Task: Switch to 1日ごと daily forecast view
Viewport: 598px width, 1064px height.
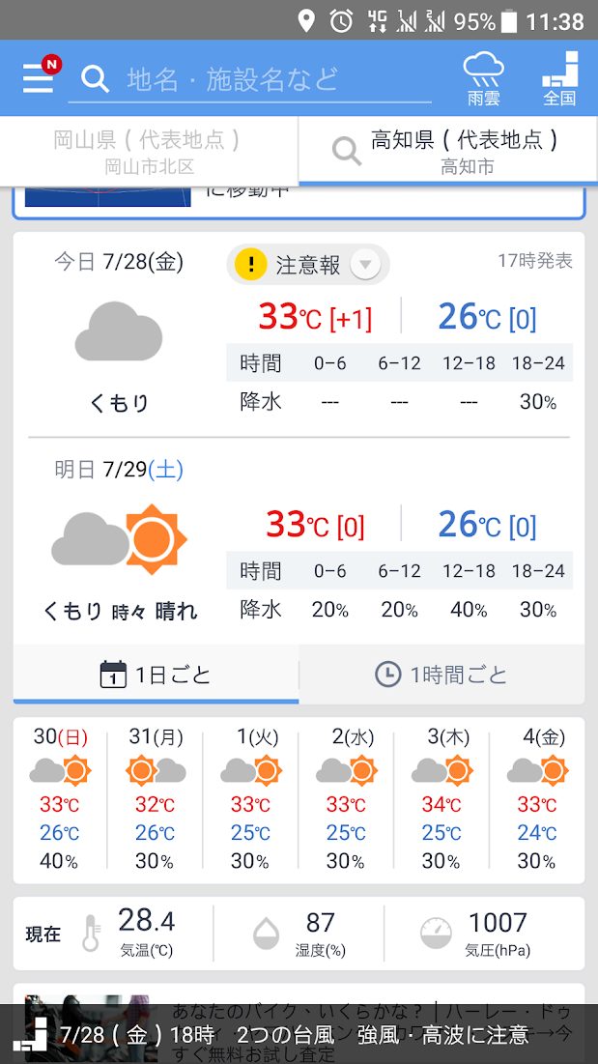Action: click(156, 675)
